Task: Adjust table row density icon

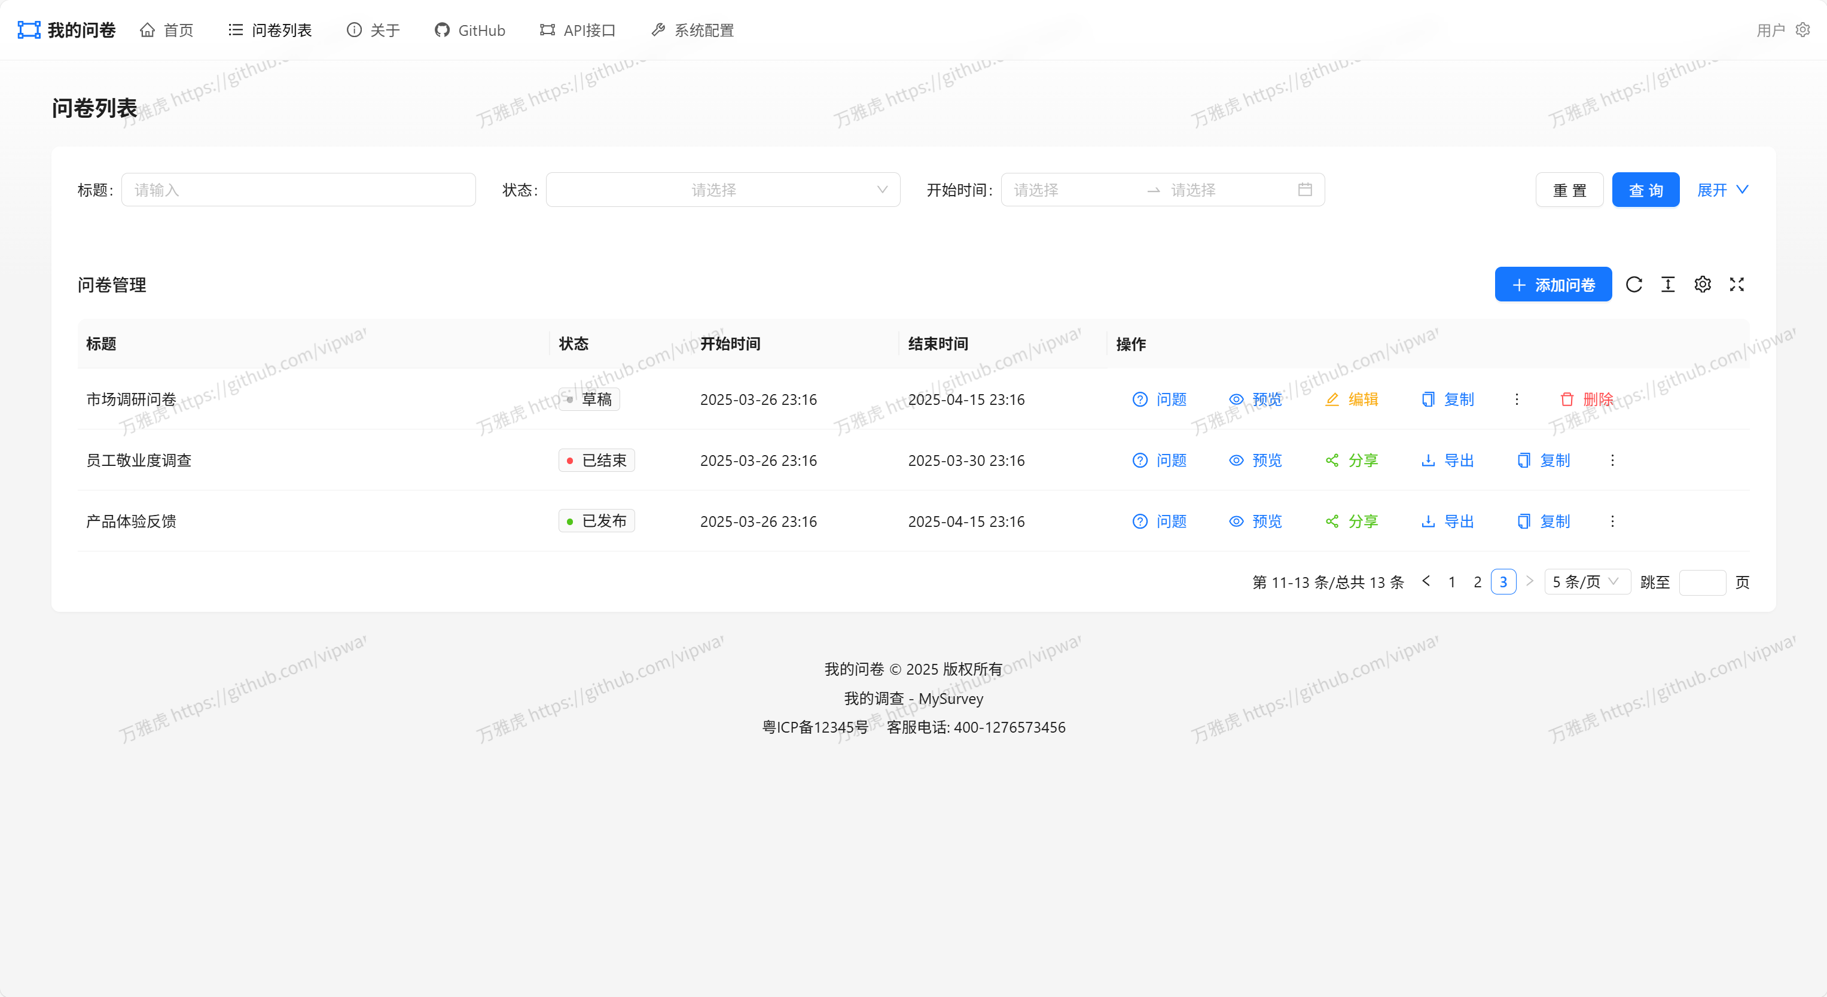Action: tap(1668, 284)
